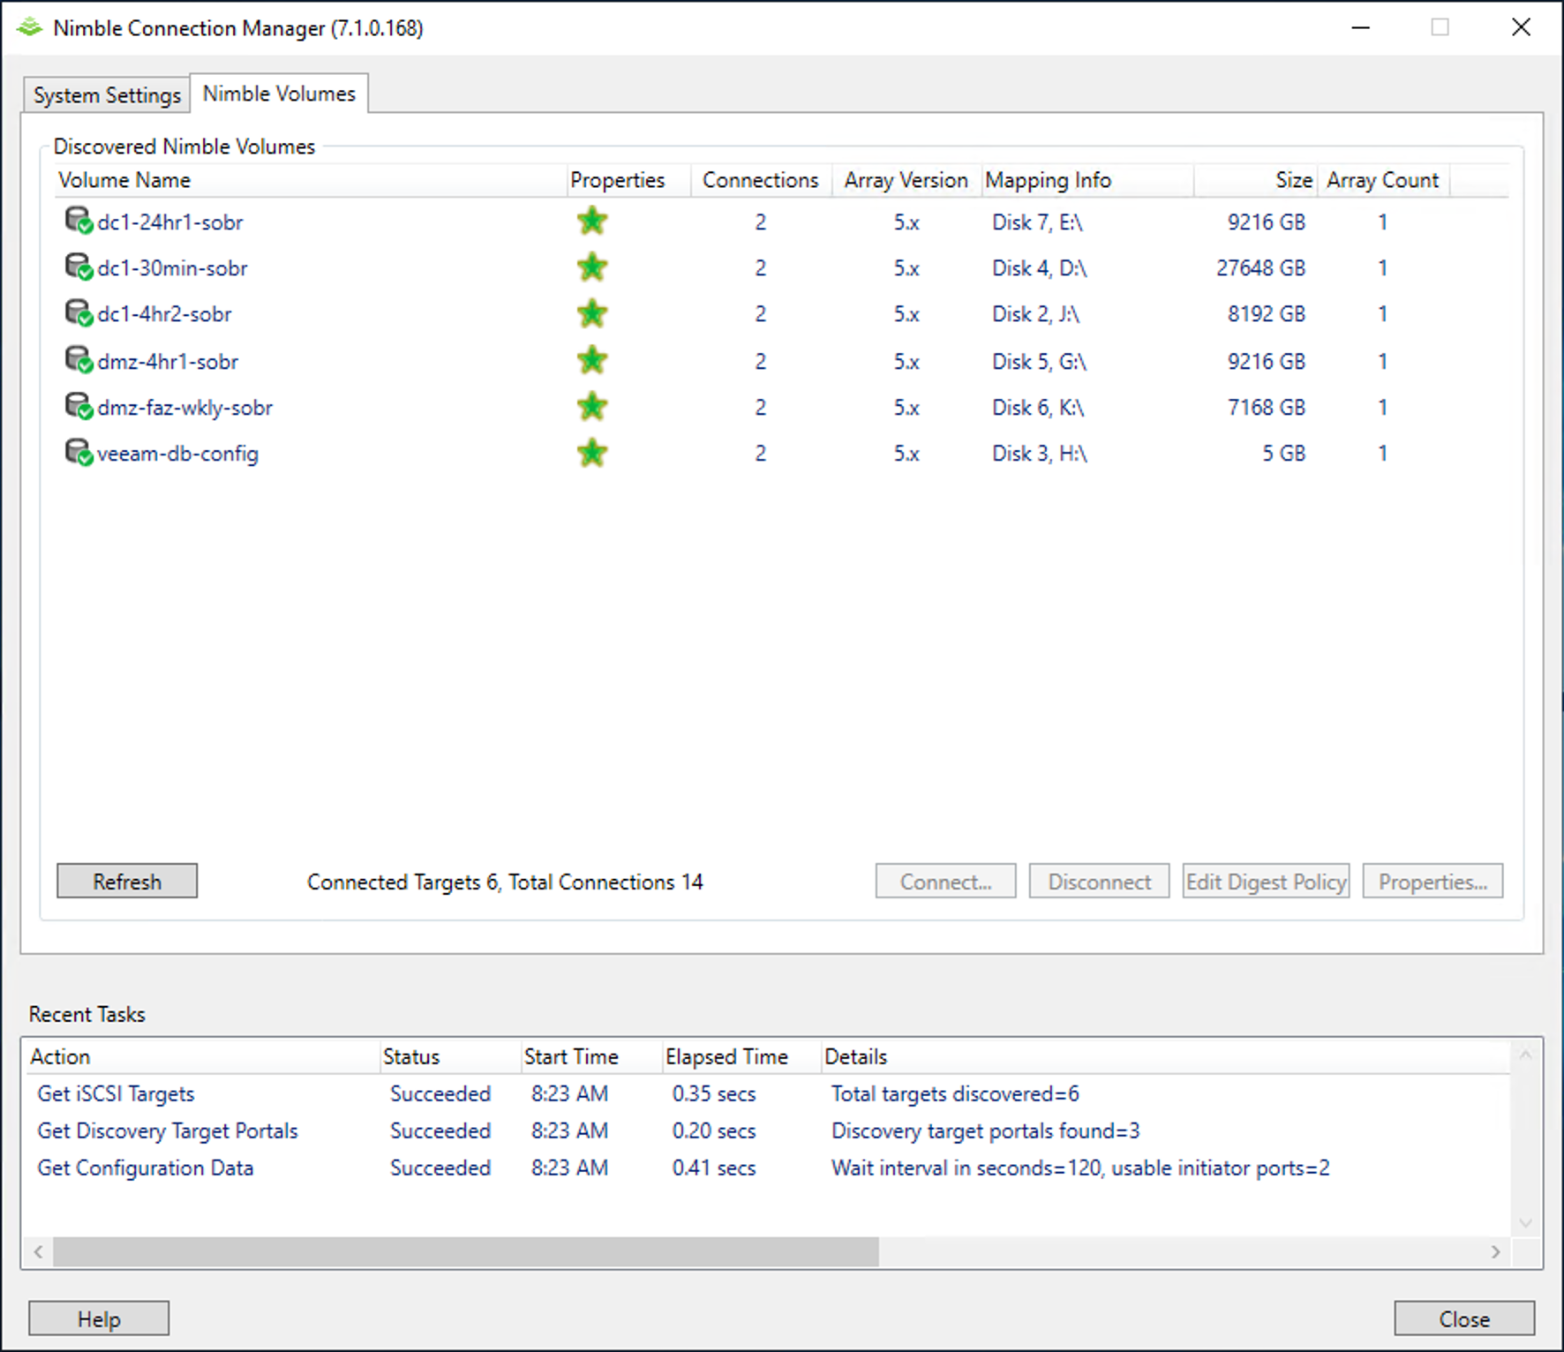Click the volume icon for dc1-30min-sobr
This screenshot has width=1564, height=1352.
(x=79, y=266)
